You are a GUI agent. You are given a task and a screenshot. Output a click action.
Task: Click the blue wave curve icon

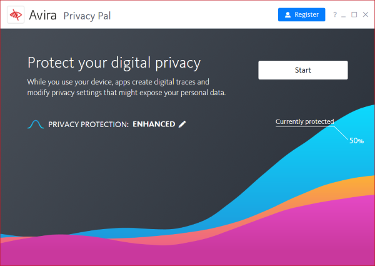[x=36, y=125]
